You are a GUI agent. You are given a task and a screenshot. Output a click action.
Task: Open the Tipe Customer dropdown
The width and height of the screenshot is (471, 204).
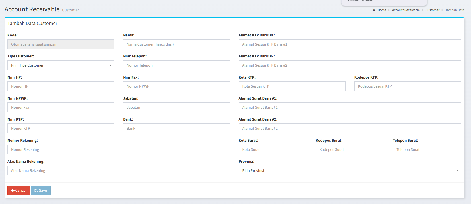61,65
